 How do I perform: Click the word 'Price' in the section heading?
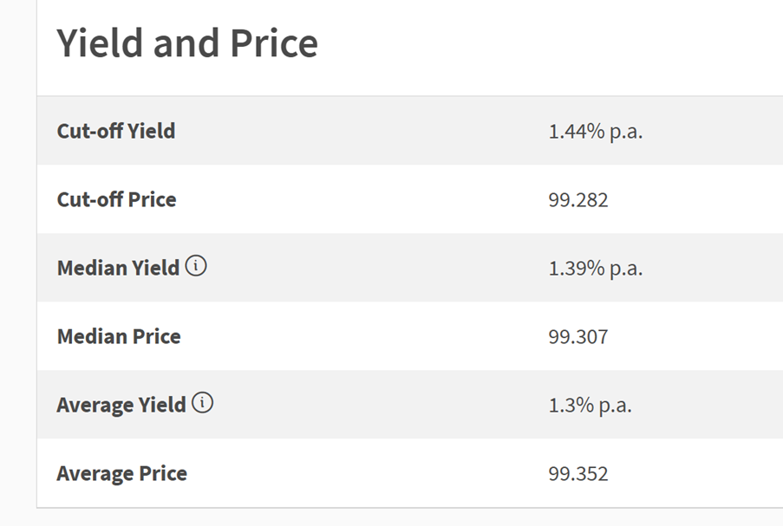coord(274,43)
